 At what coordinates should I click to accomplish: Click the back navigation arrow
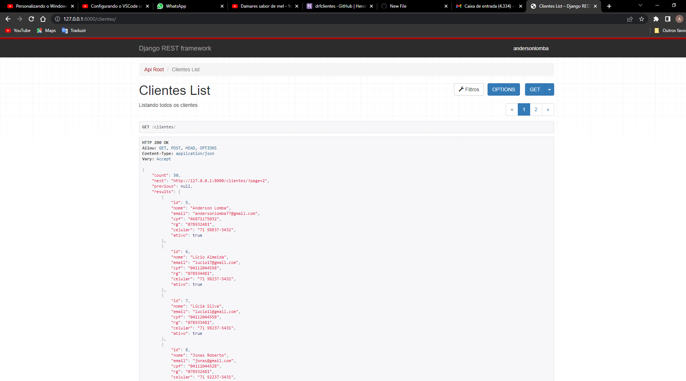tap(8, 19)
